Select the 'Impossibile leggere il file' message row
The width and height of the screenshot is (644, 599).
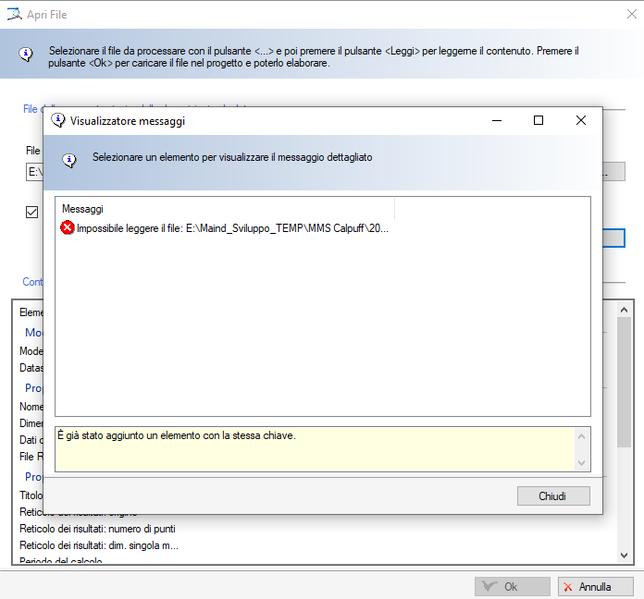[x=231, y=228]
